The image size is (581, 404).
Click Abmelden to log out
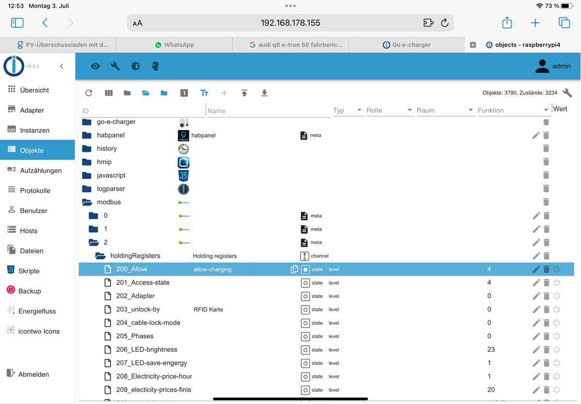coord(37,374)
